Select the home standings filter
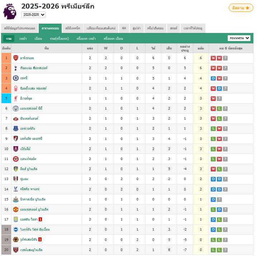 pos(23,39)
